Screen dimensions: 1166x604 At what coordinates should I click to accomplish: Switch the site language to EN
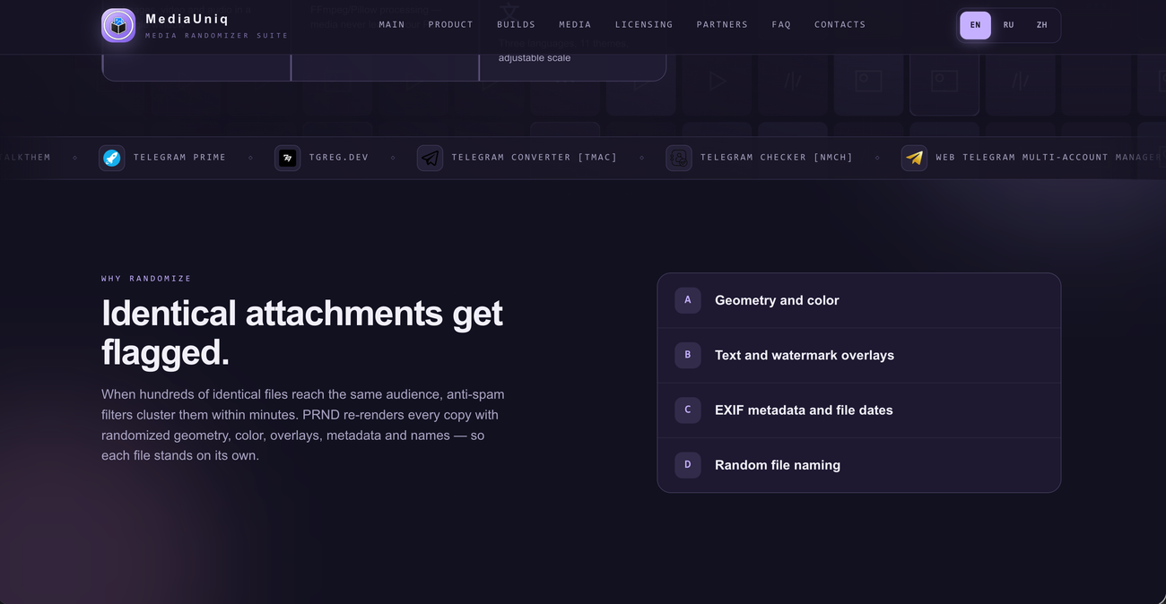pyautogui.click(x=975, y=25)
